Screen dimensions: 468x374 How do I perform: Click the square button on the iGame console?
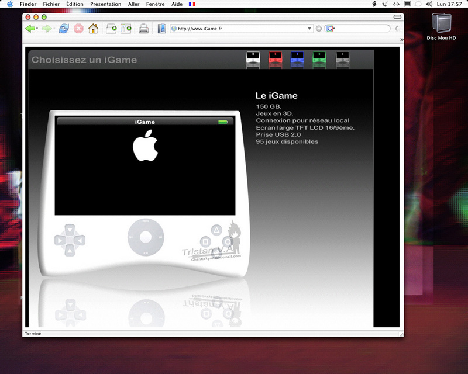(205, 241)
